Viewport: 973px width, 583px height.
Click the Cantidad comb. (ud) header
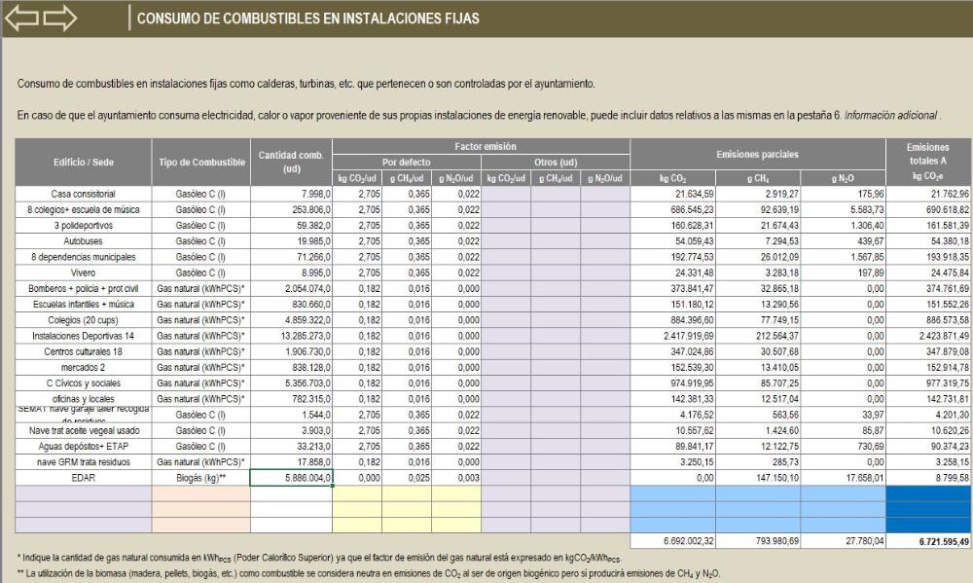[291, 162]
